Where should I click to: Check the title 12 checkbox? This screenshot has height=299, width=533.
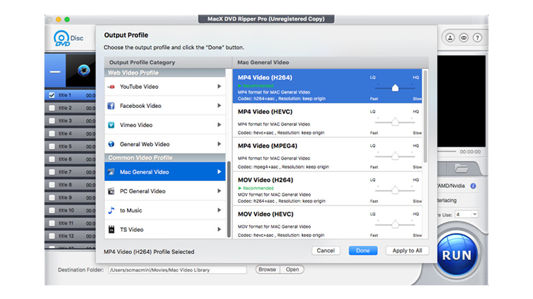pyautogui.click(x=52, y=236)
